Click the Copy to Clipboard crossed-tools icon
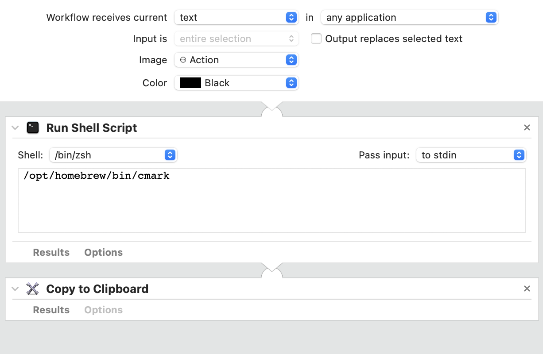The height and width of the screenshot is (354, 543). tap(33, 289)
